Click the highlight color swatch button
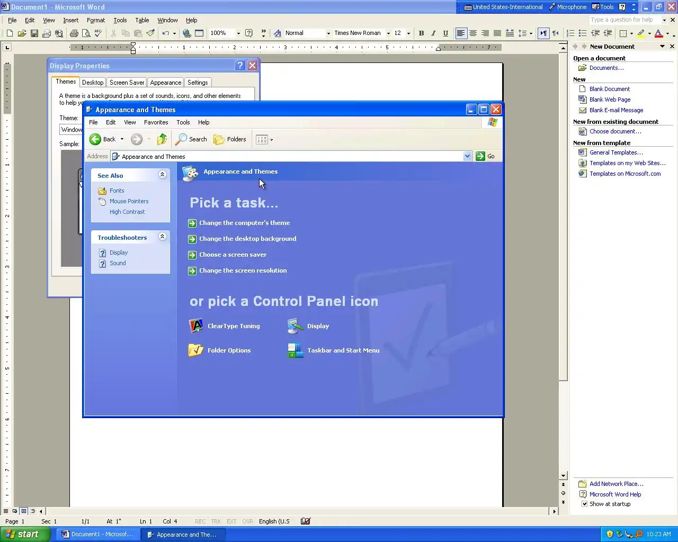Viewport: 678px width, 542px height. click(641, 33)
